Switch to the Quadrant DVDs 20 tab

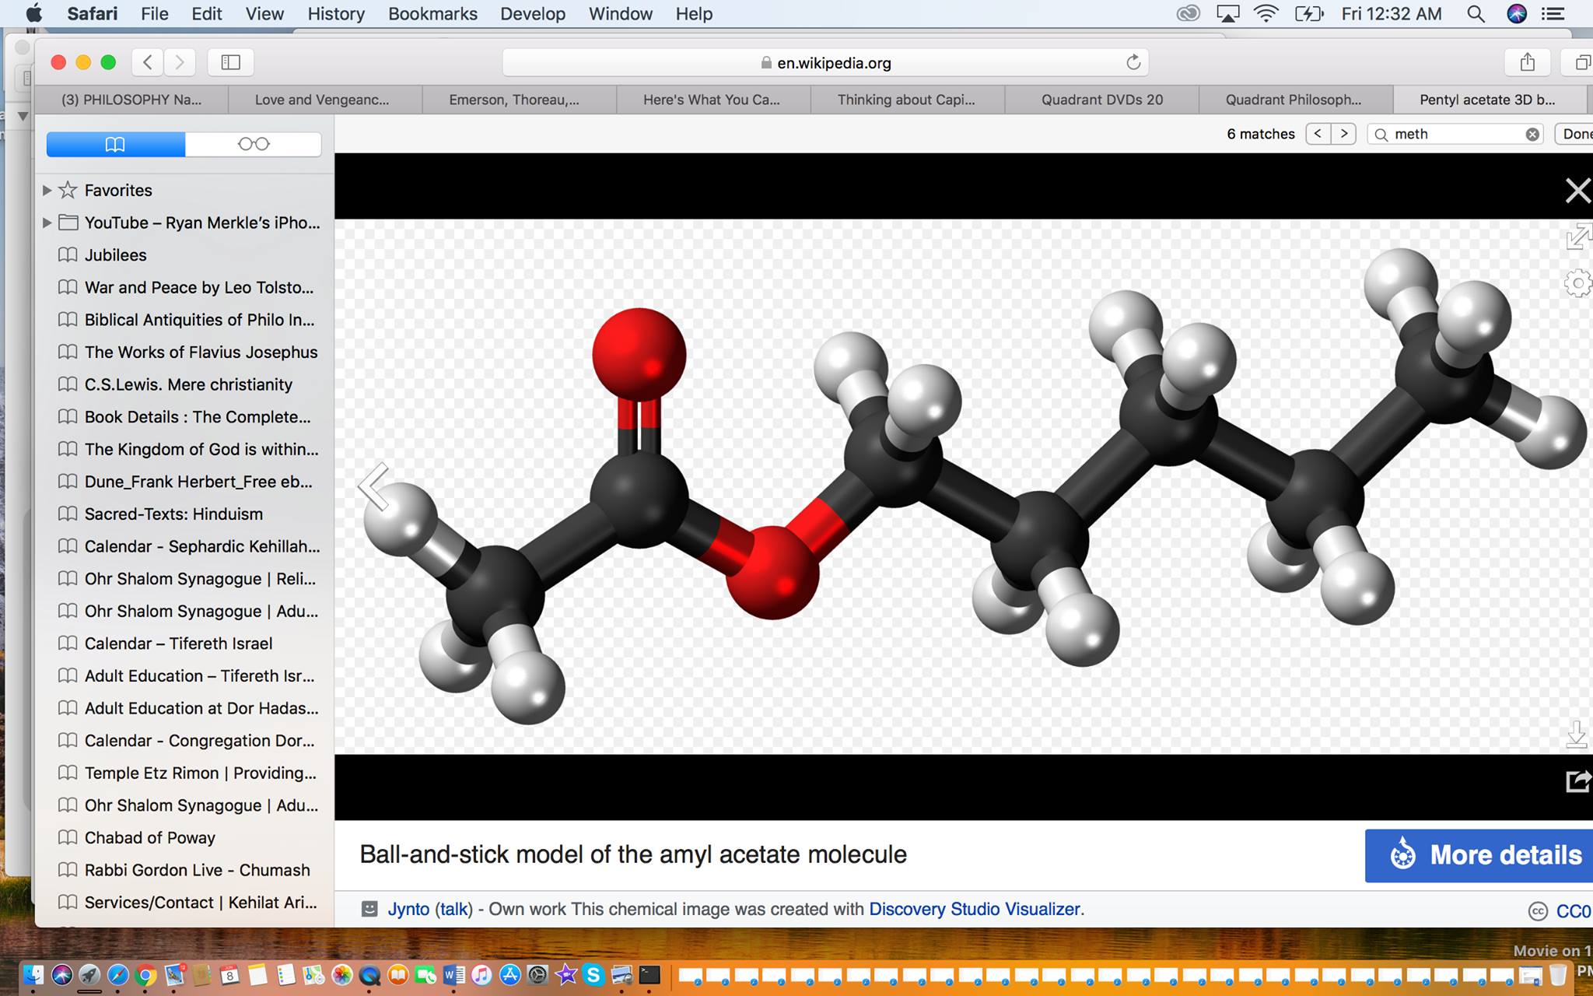[1101, 100]
